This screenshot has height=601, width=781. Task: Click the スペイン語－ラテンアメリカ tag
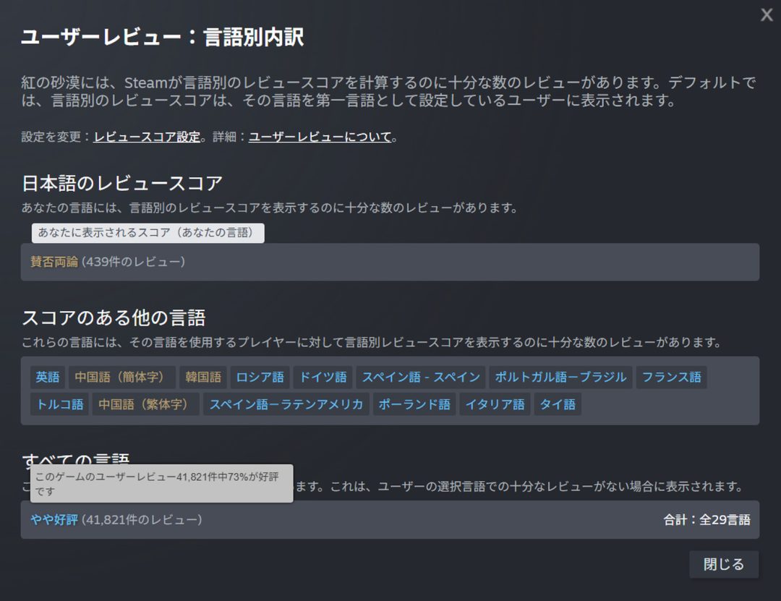pyautogui.click(x=286, y=404)
